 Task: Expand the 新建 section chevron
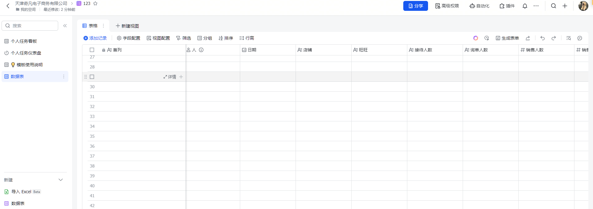[61, 180]
